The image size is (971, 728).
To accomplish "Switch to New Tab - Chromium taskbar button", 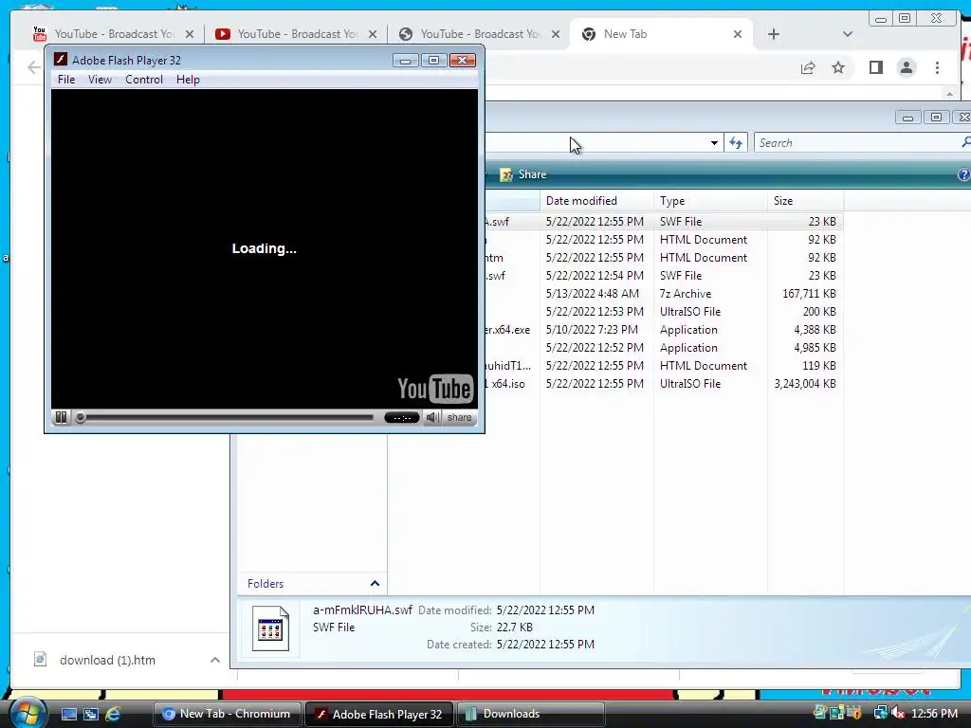I will [227, 714].
